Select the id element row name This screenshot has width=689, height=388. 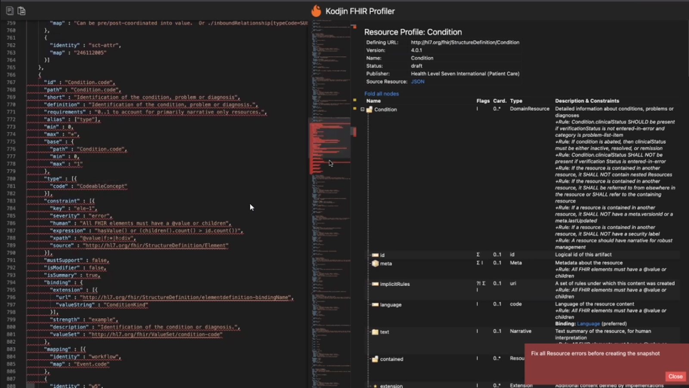[x=382, y=255]
